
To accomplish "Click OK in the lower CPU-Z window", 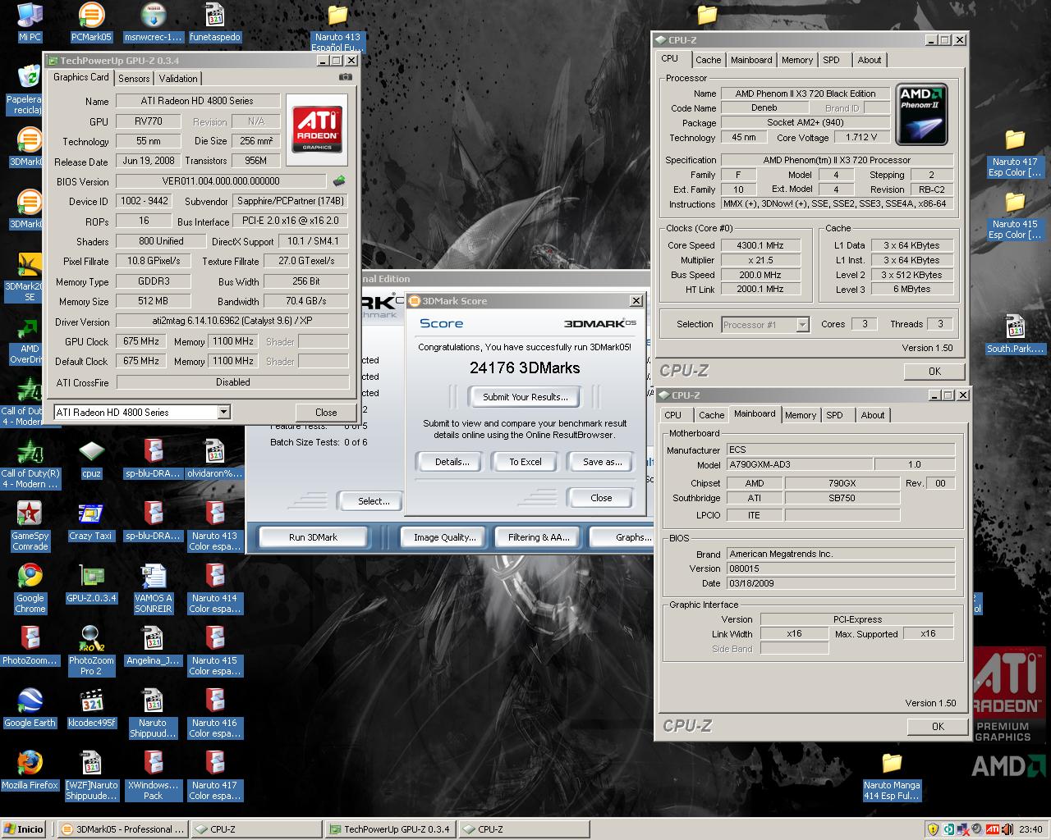I will [x=938, y=727].
